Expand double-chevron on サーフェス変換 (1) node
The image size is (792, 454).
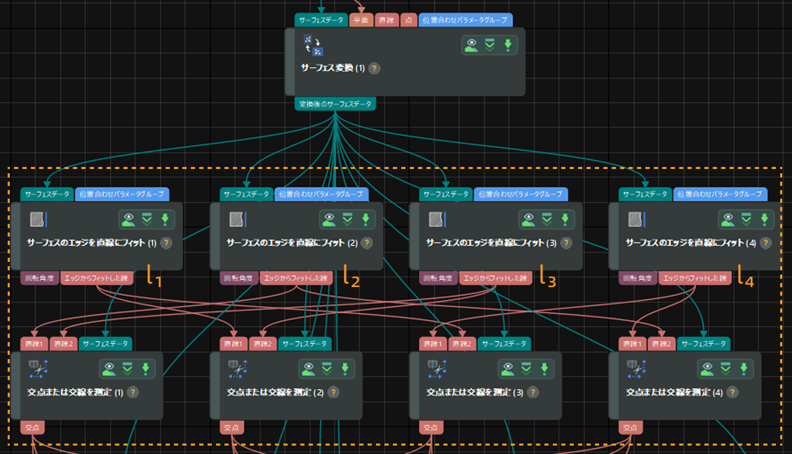pos(490,45)
